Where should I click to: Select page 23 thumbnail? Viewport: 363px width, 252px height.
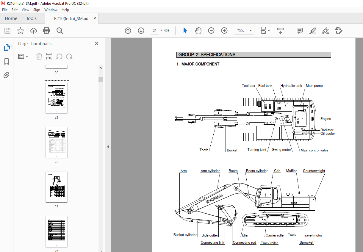pyautogui.click(x=57, y=187)
